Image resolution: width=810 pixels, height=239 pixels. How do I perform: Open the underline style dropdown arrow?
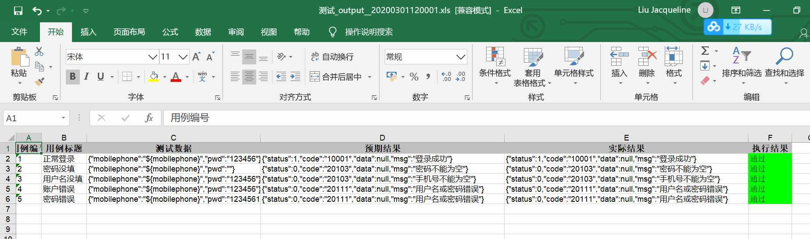click(x=112, y=77)
